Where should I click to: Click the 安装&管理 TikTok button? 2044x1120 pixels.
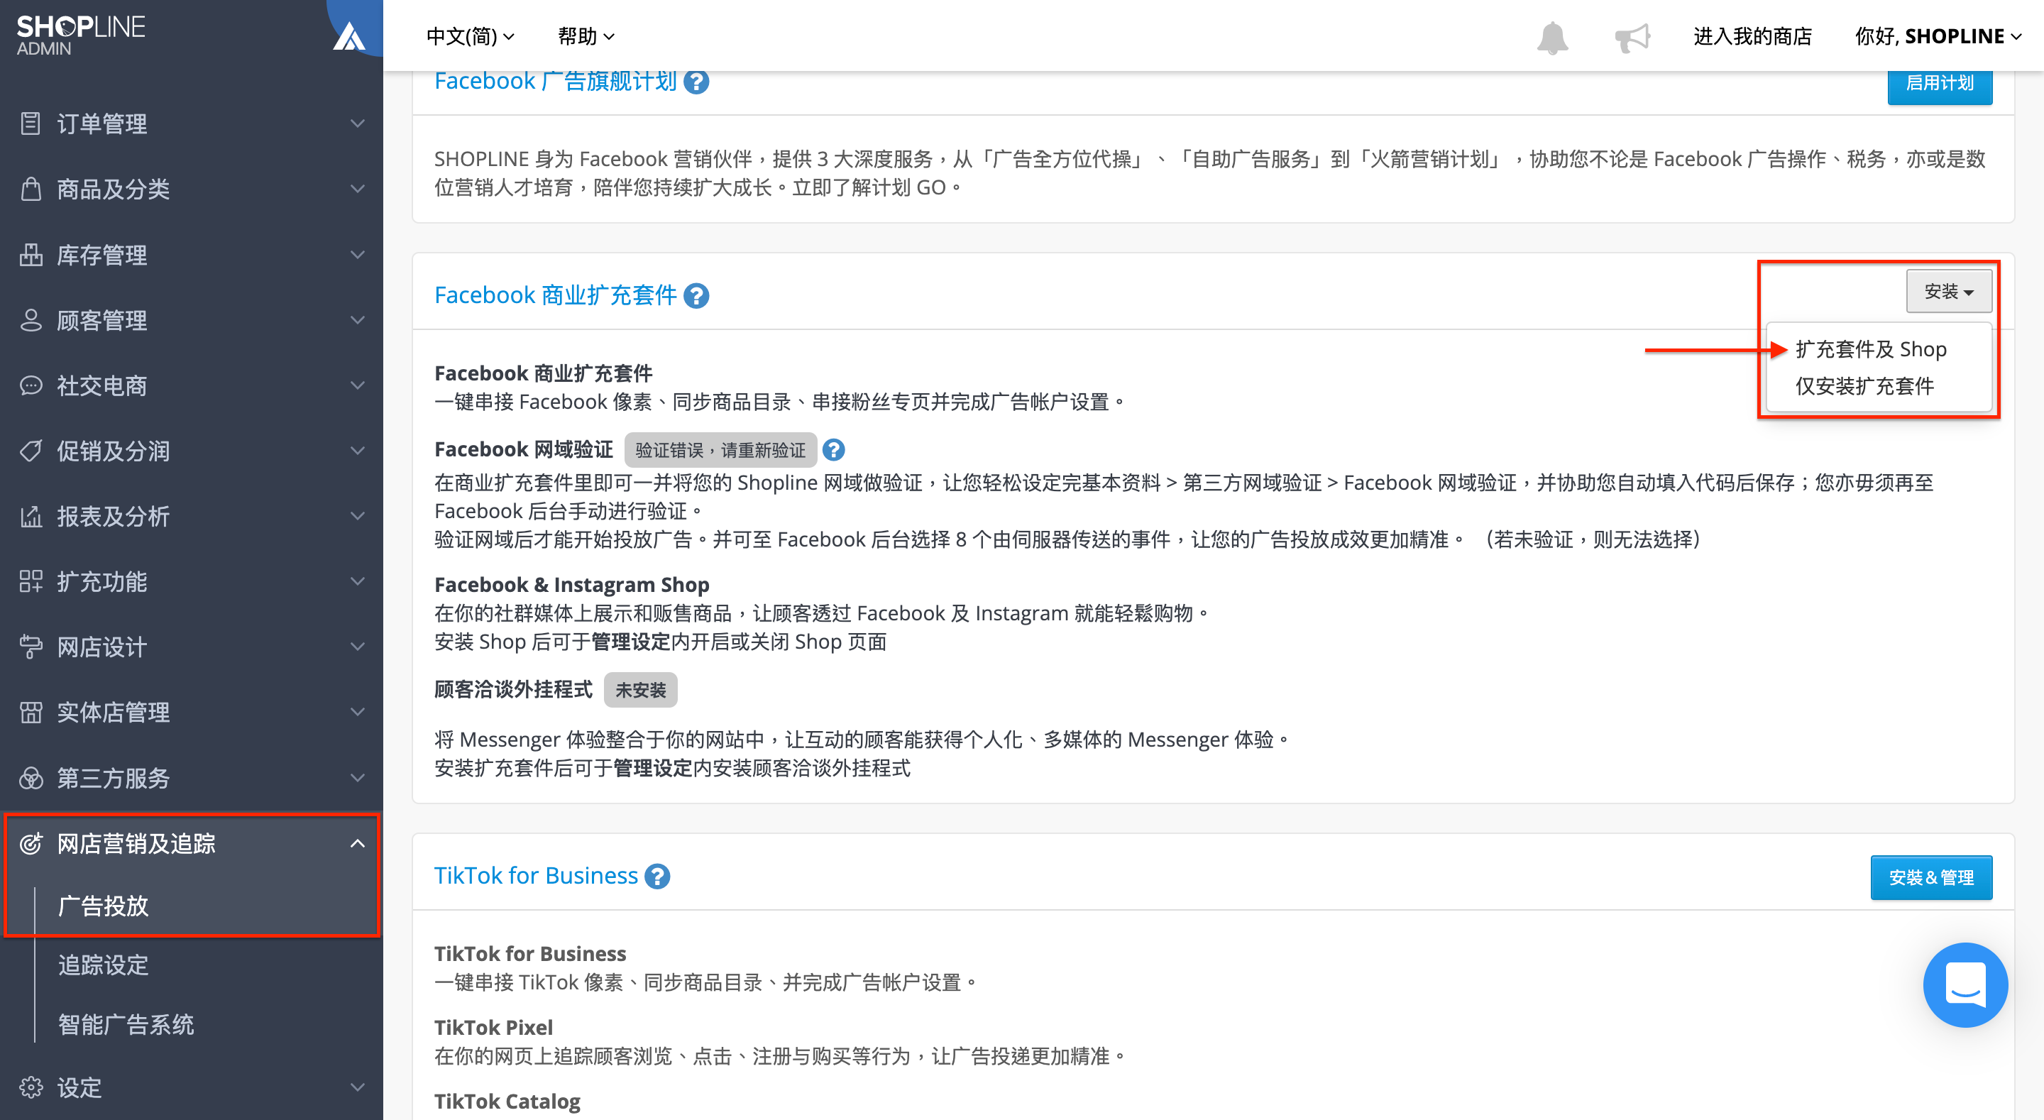pyautogui.click(x=1930, y=878)
